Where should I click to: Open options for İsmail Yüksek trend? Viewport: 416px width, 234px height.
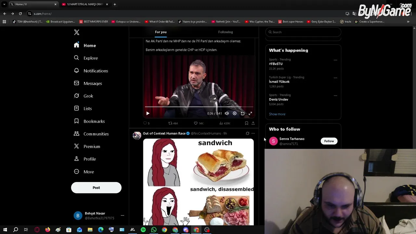(335, 78)
